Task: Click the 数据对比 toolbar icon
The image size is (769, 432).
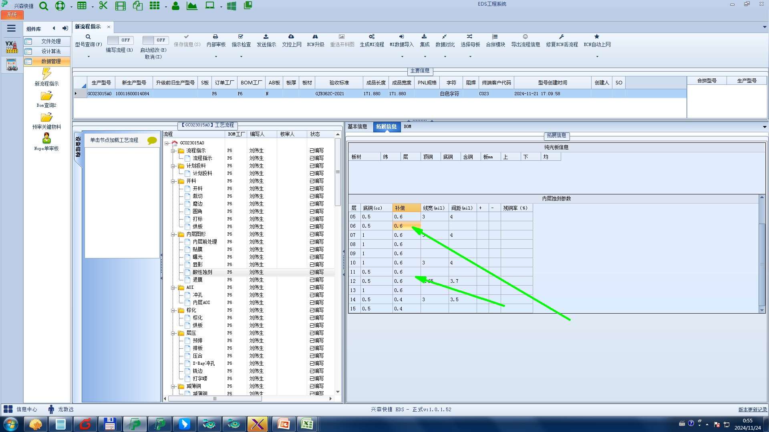Action: pos(445,36)
